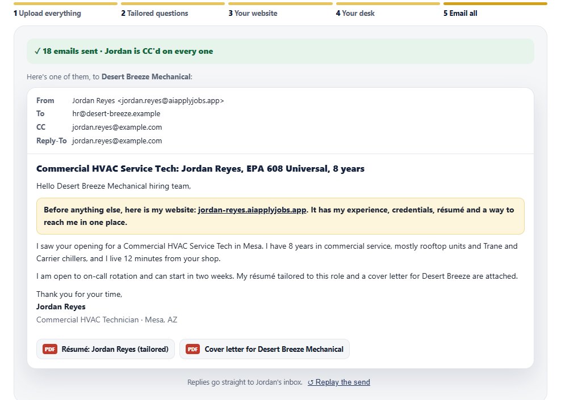
Task: Click the greeting 'Hello Desert Breeze Mechanical hiring team'
Action: pos(114,186)
